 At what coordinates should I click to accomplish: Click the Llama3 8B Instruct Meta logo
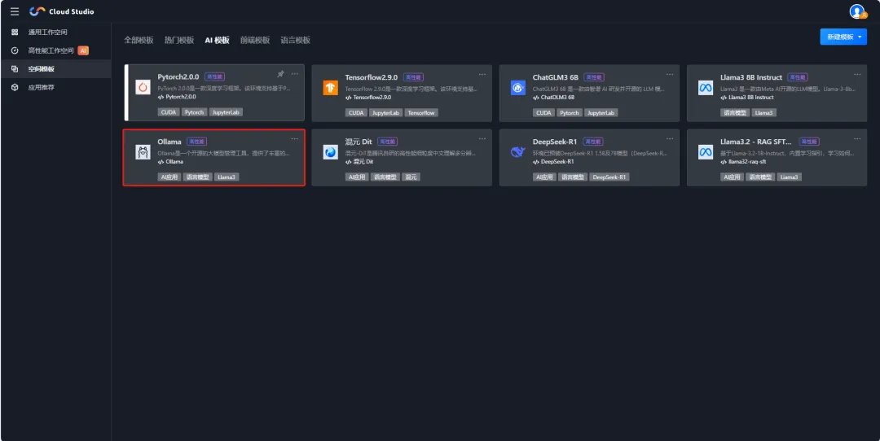(706, 87)
